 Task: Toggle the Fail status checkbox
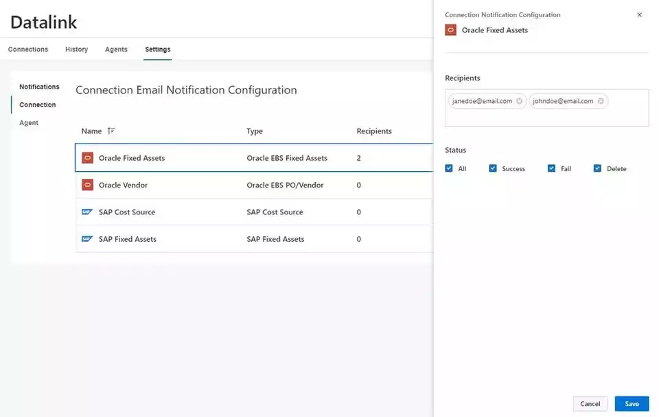pyautogui.click(x=551, y=168)
